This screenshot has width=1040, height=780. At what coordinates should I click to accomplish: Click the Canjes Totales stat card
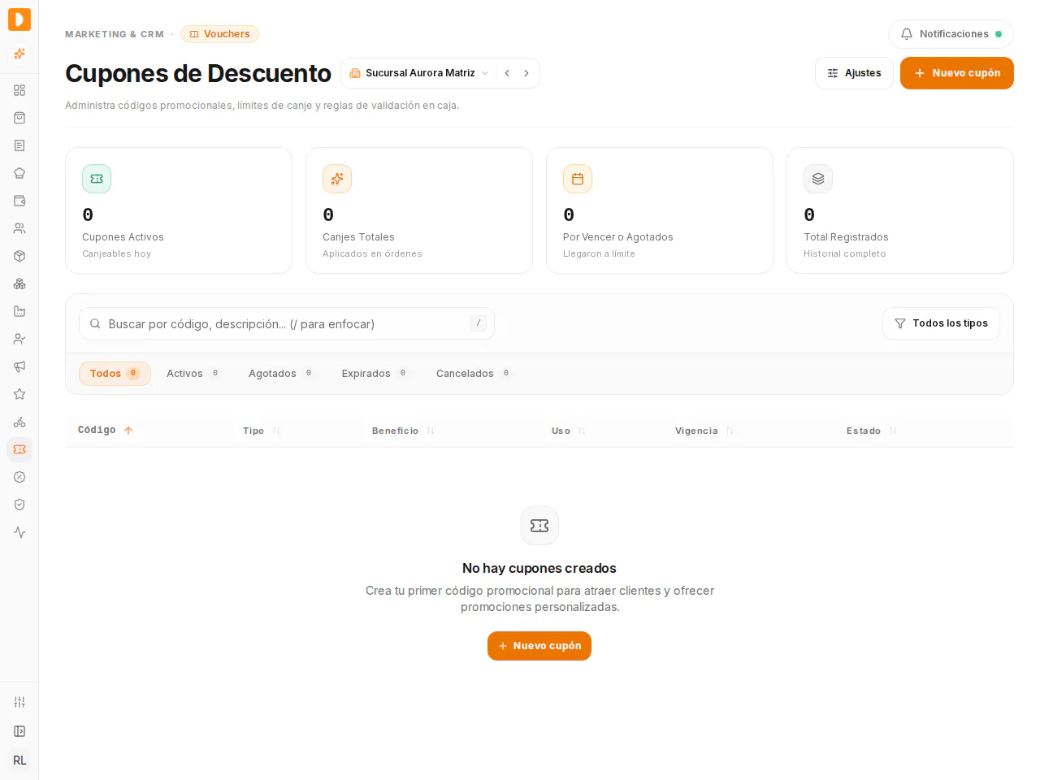419,210
